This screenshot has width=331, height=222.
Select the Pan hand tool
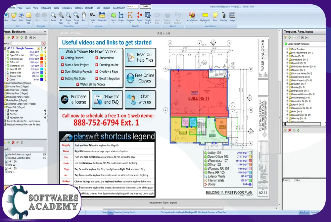point(84,17)
